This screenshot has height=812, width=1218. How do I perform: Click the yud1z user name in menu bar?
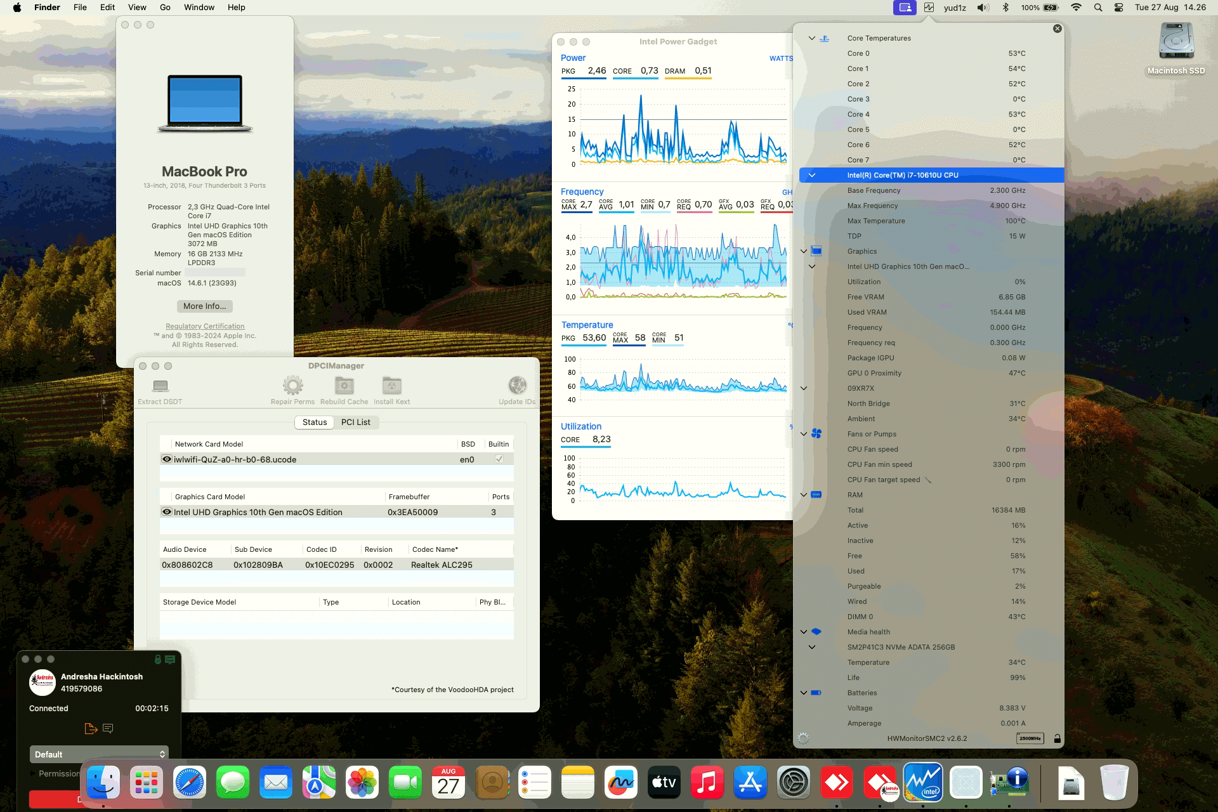coord(955,8)
